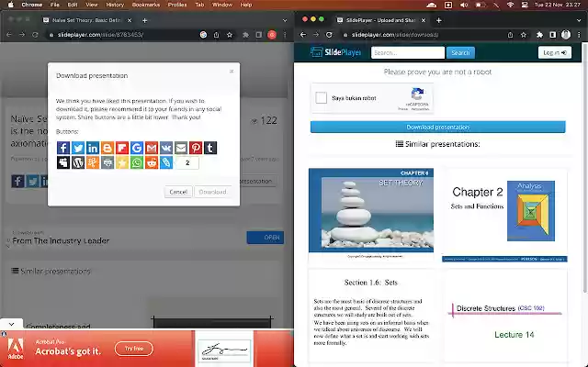Click the Download button in the dialog
The image size is (588, 367).
(212, 192)
